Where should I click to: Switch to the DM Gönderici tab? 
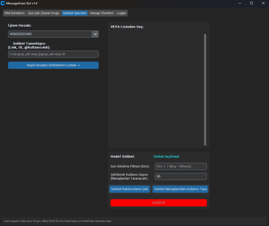point(14,13)
